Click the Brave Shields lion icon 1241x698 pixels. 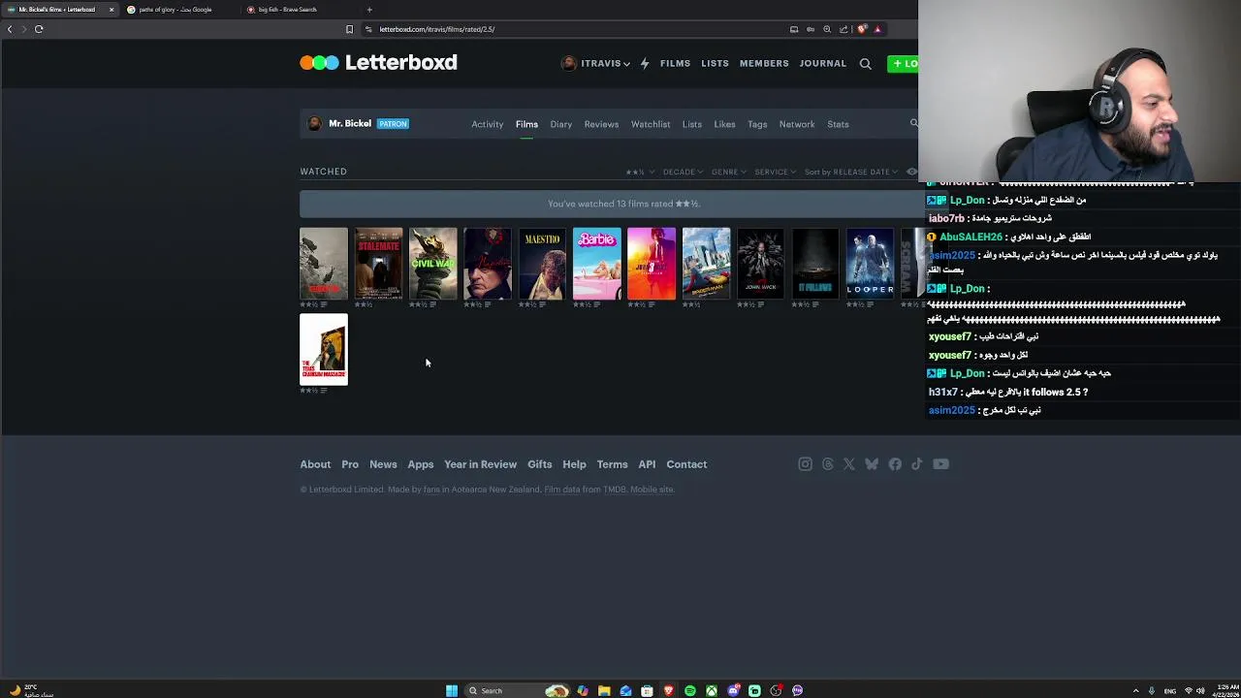pyautogui.click(x=862, y=29)
